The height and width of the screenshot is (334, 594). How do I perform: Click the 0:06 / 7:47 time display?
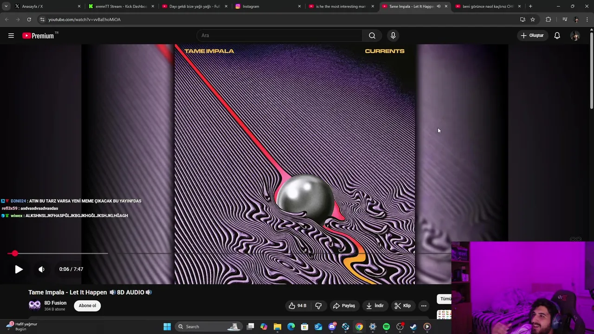[x=71, y=269]
